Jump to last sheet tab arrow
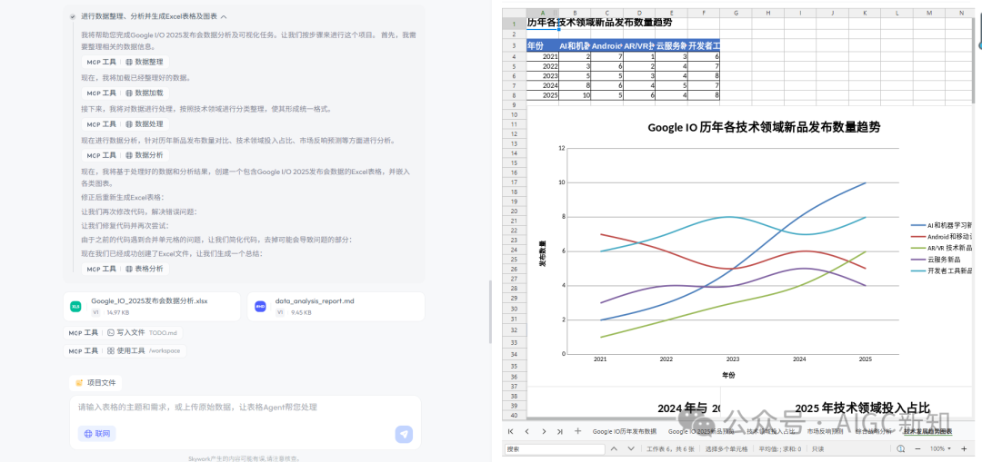982x462 pixels. (560, 431)
